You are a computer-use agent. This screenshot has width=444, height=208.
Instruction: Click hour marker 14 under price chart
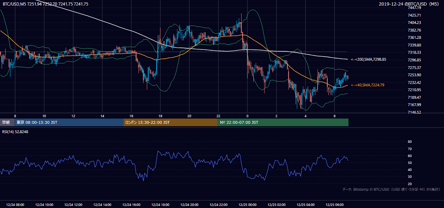tap(102, 116)
